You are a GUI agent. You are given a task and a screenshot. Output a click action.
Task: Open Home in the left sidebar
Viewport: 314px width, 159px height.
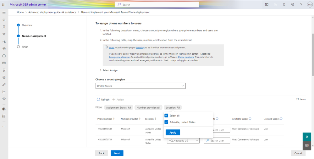tap(4, 20)
